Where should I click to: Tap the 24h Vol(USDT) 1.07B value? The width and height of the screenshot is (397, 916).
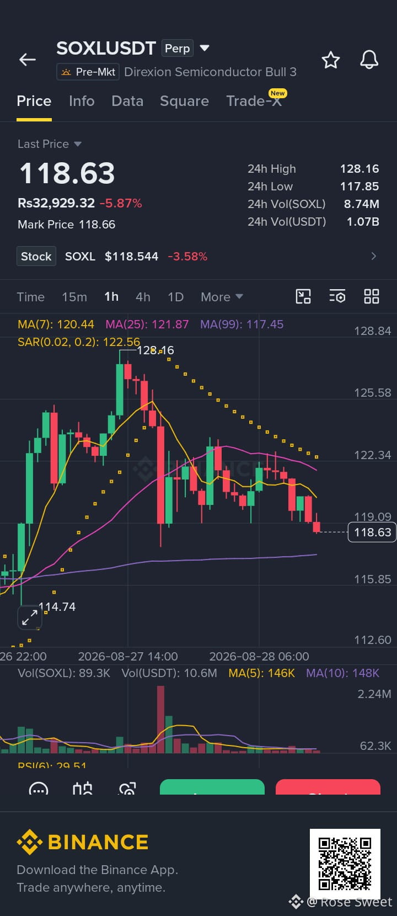click(363, 221)
